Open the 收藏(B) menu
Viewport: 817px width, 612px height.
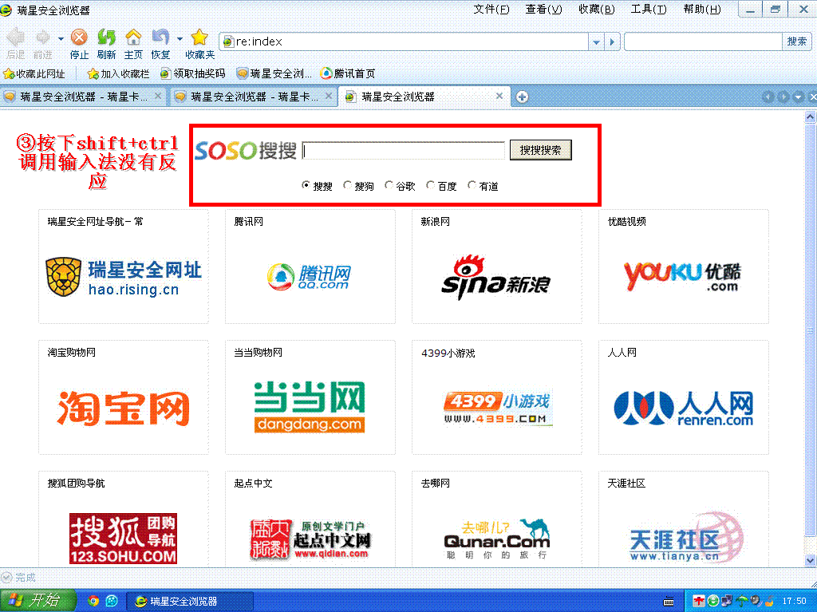[x=596, y=10]
